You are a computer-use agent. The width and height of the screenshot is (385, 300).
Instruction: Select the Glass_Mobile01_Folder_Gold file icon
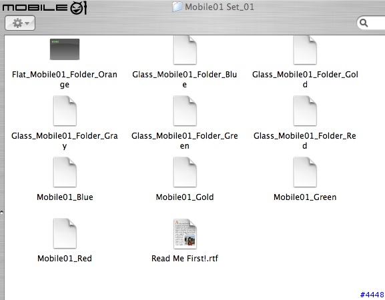click(x=305, y=50)
